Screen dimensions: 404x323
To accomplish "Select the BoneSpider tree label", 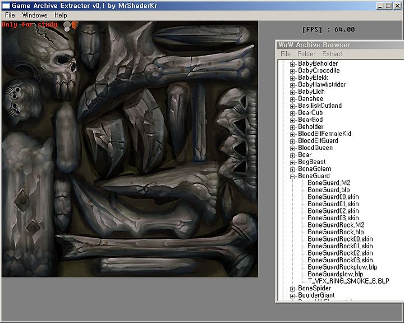I will coord(314,288).
